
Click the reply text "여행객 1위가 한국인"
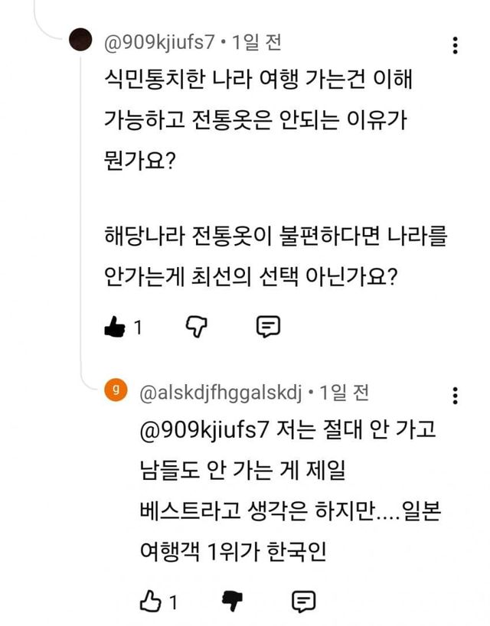tap(230, 551)
